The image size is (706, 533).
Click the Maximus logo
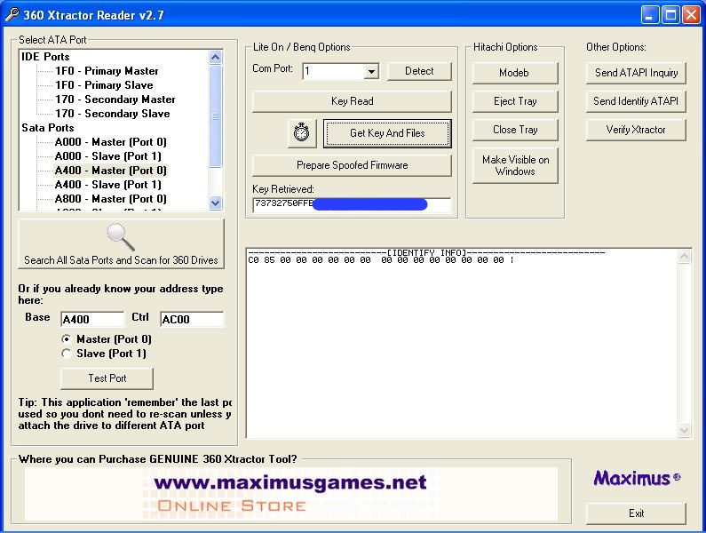coord(636,478)
